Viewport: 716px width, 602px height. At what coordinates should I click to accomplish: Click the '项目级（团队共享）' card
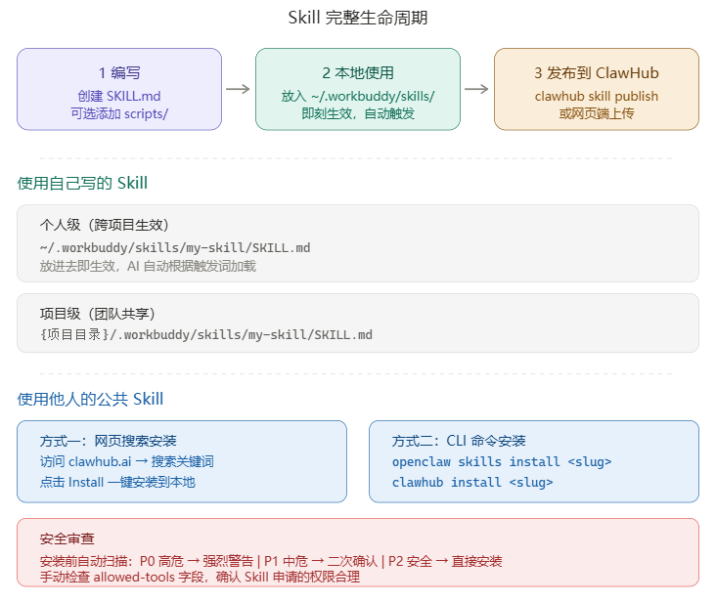[x=358, y=322]
